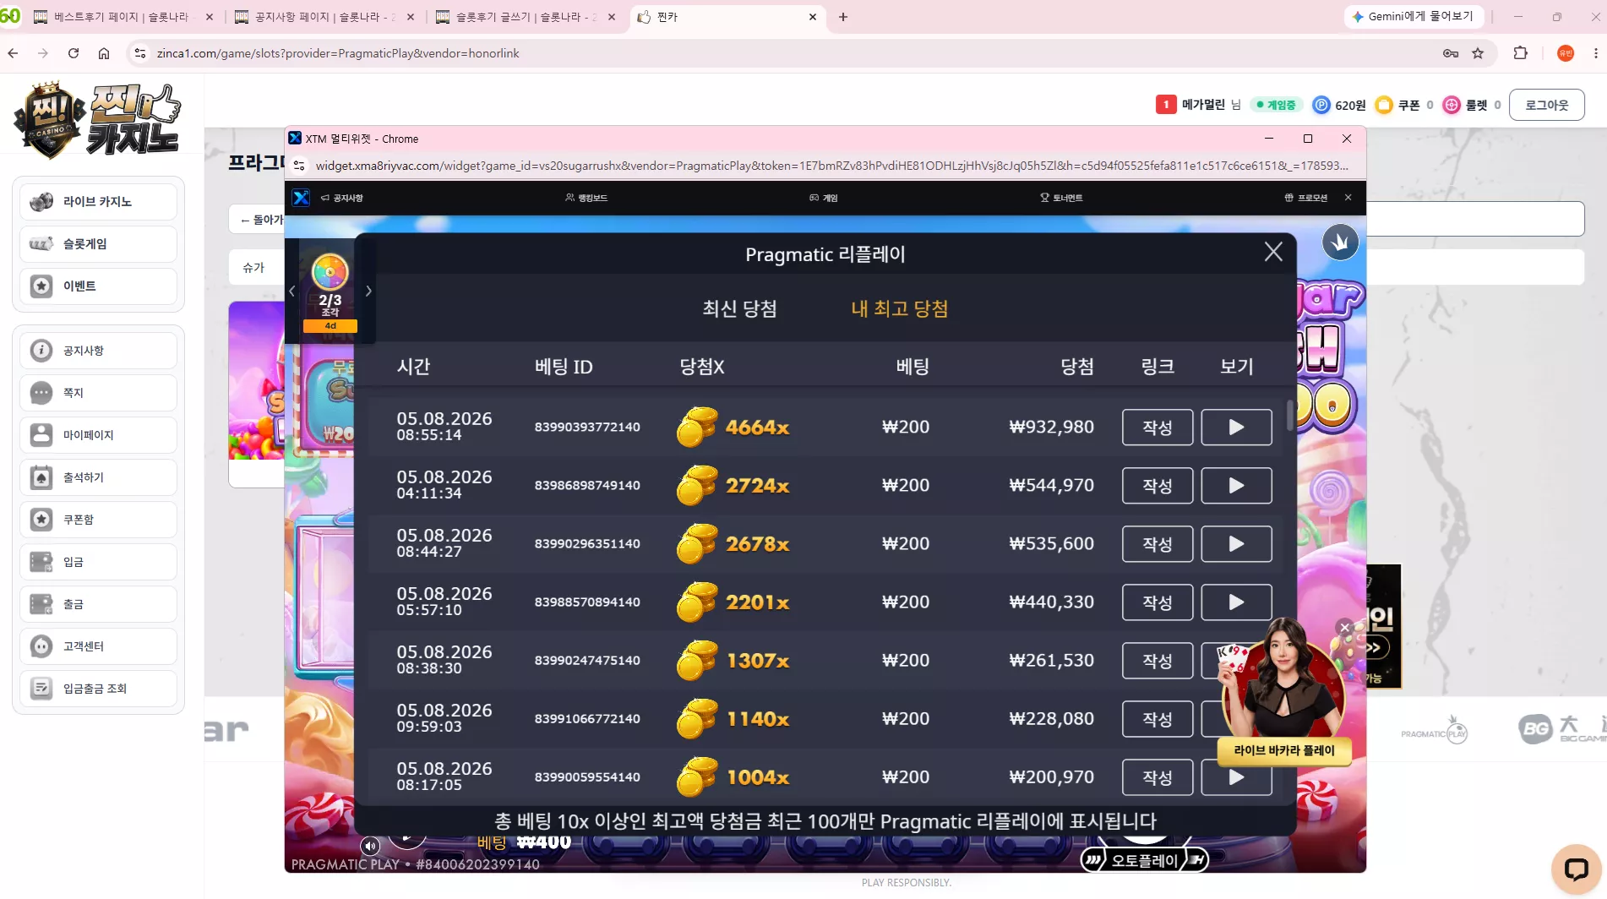Viewport: 1607px width, 899px height.
Task: Play replay of the 1004x win
Action: coord(1236,777)
